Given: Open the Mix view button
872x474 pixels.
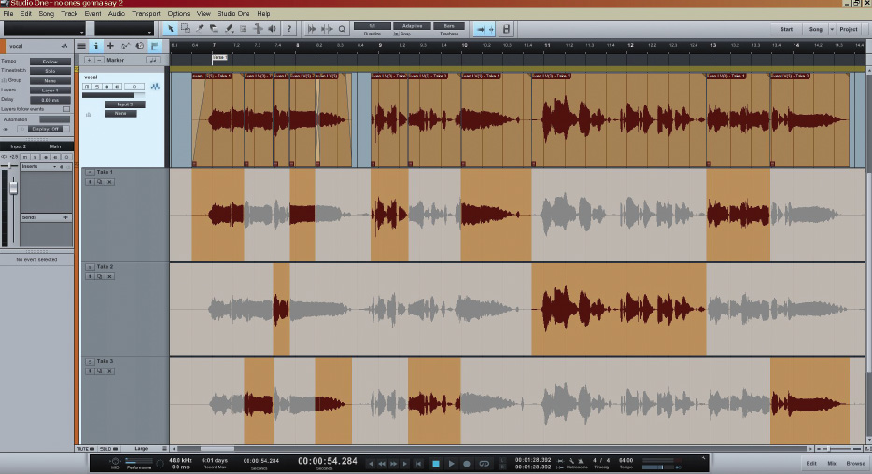Looking at the screenshot, I should (832, 463).
